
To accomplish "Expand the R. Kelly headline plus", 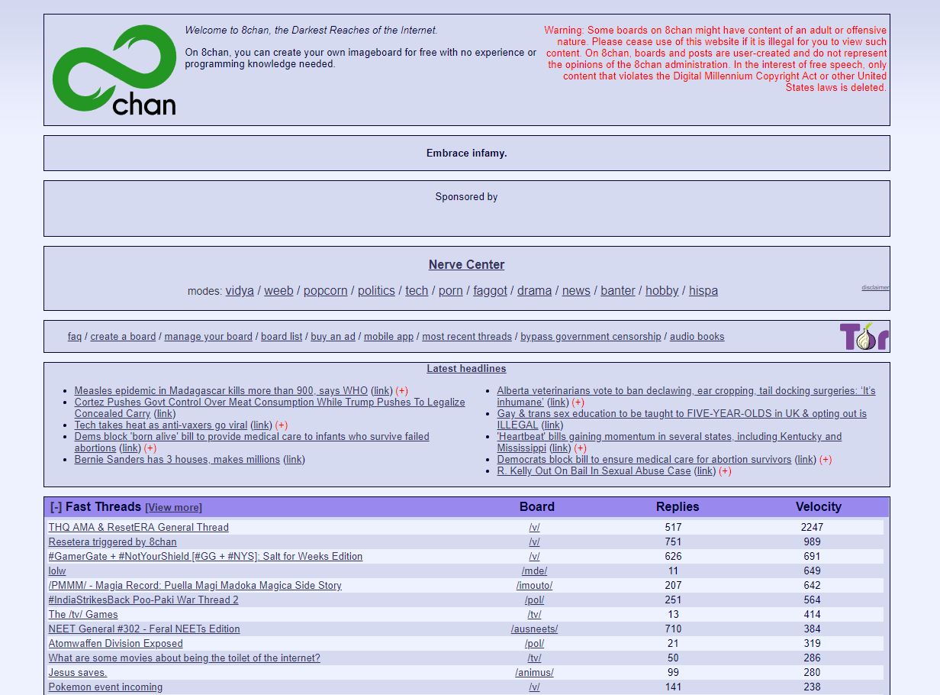I will coord(725,471).
